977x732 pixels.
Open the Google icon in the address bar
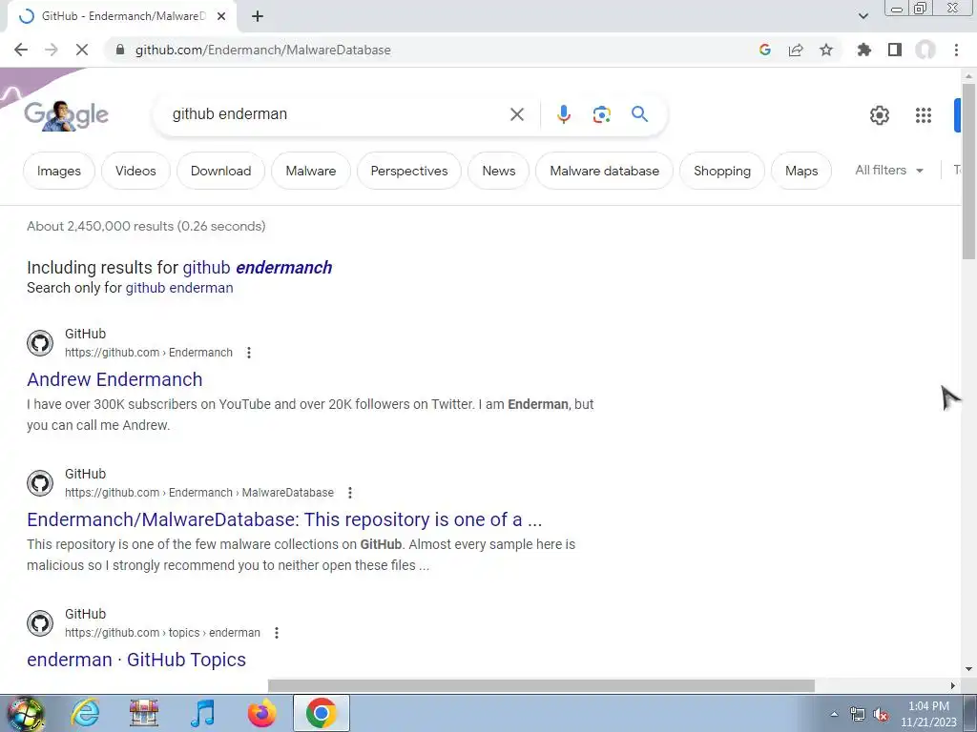765,50
